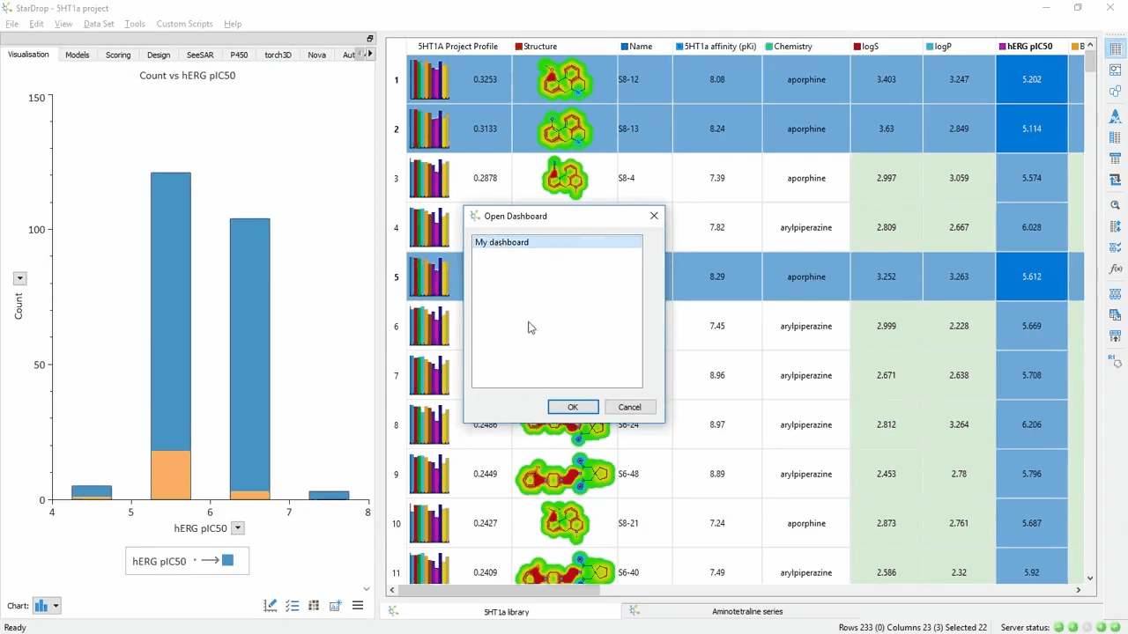Click OK in Open Dashboard dialog

pyautogui.click(x=573, y=407)
